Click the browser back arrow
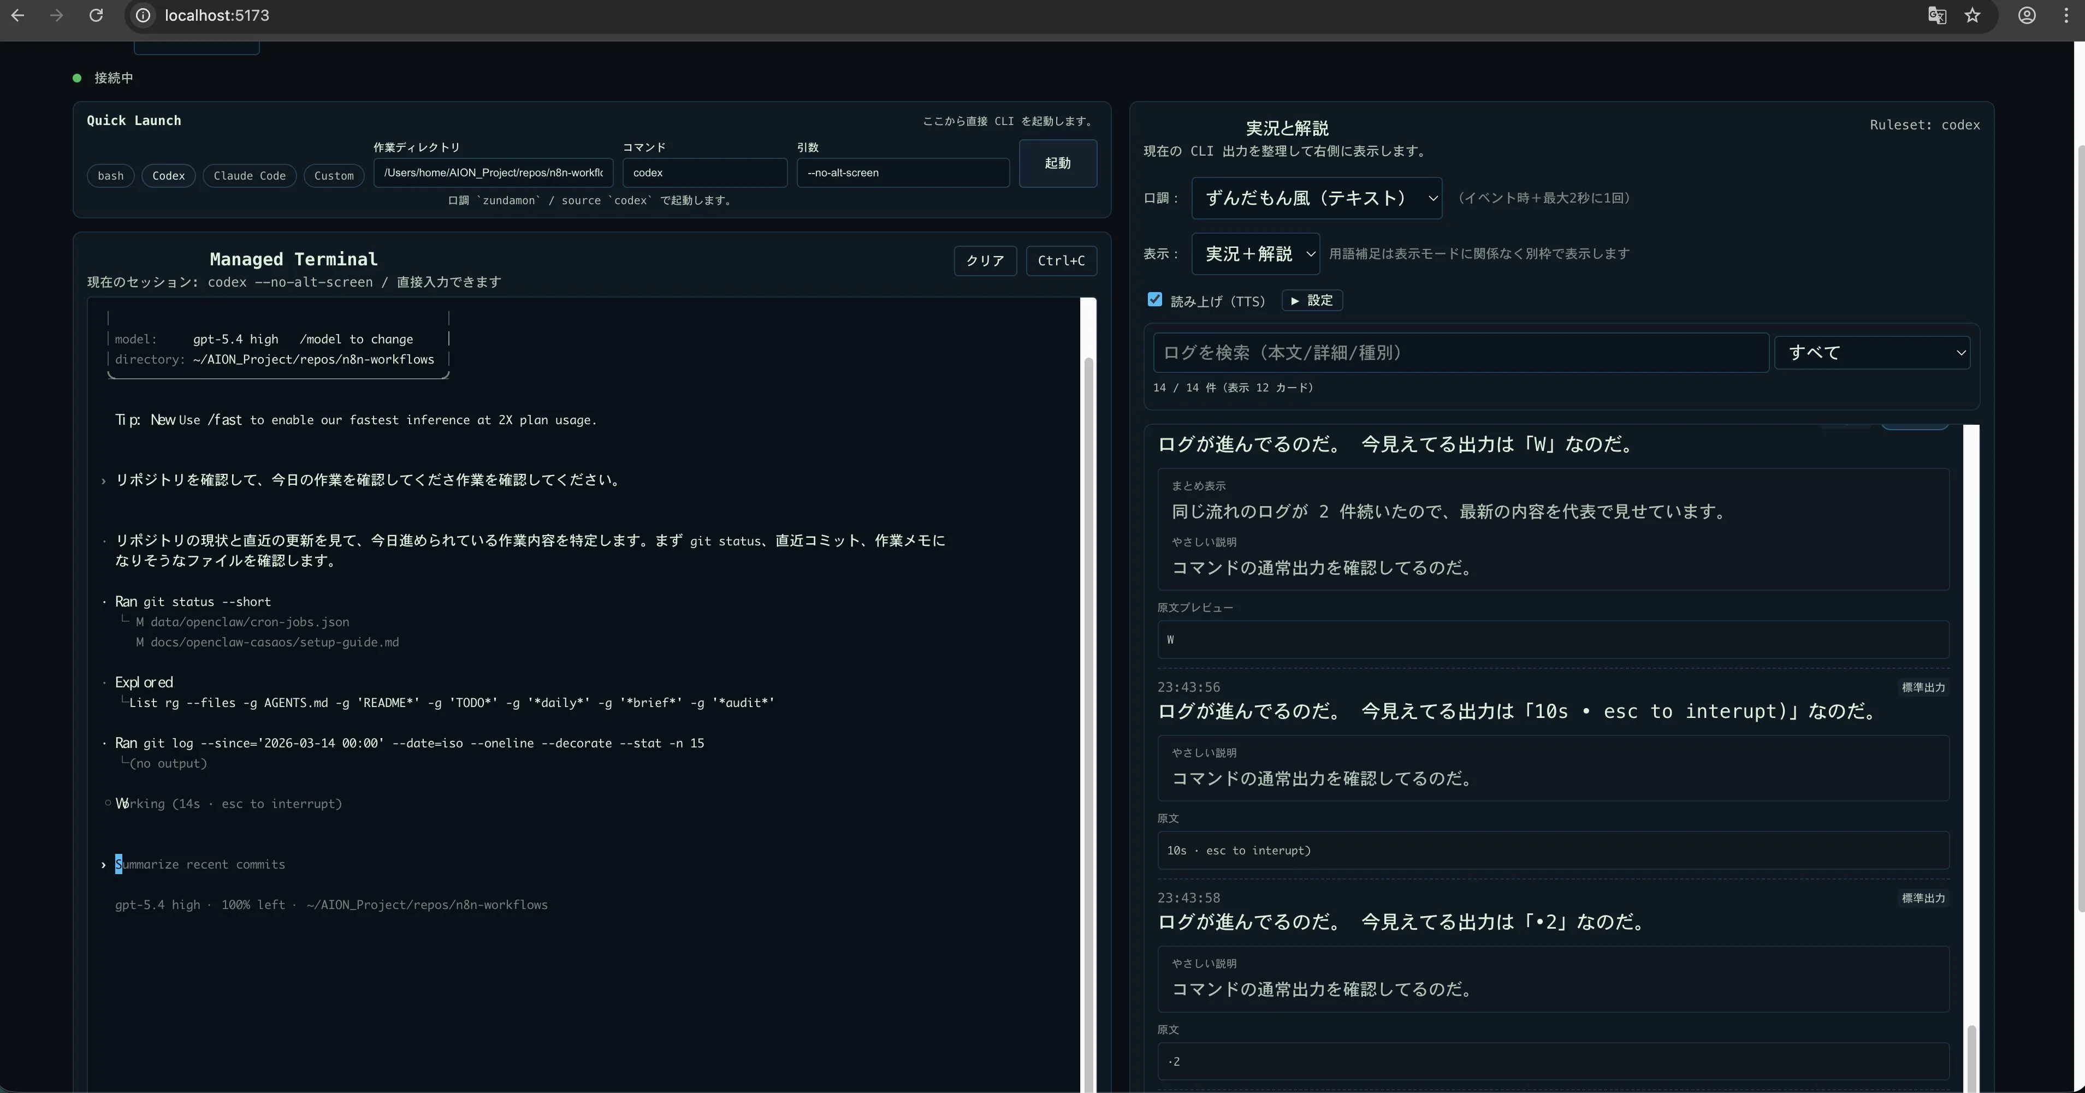Image resolution: width=2085 pixels, height=1093 pixels. tap(18, 15)
